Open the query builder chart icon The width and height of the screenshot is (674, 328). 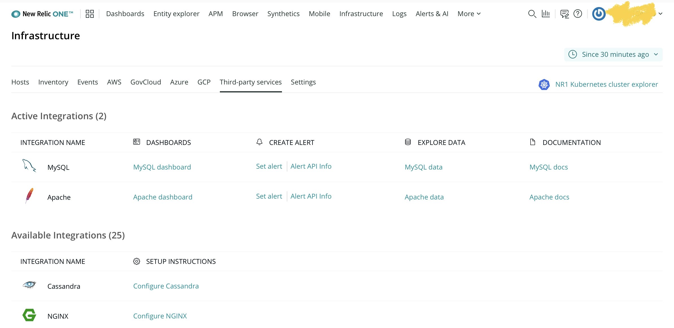coord(546,14)
